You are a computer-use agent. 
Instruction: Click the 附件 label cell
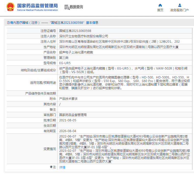pyautogui.click(x=53, y=99)
